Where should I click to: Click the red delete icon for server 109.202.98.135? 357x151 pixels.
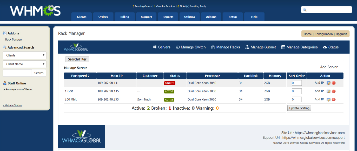click(334, 91)
